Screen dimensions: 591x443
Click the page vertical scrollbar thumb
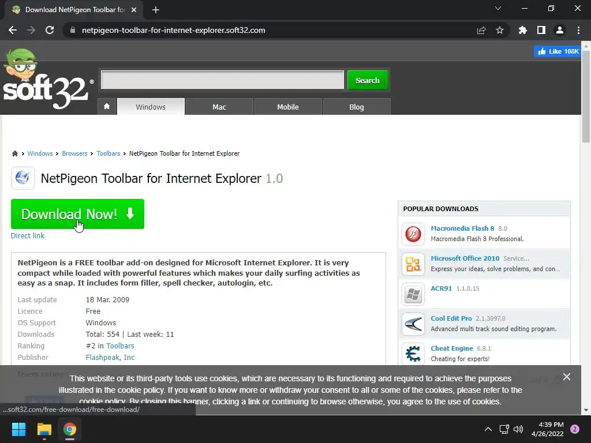585,96
